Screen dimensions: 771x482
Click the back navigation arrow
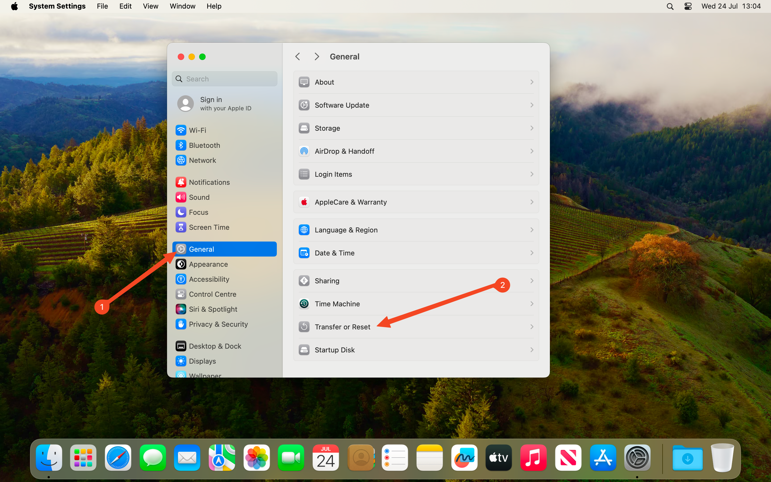pyautogui.click(x=298, y=56)
